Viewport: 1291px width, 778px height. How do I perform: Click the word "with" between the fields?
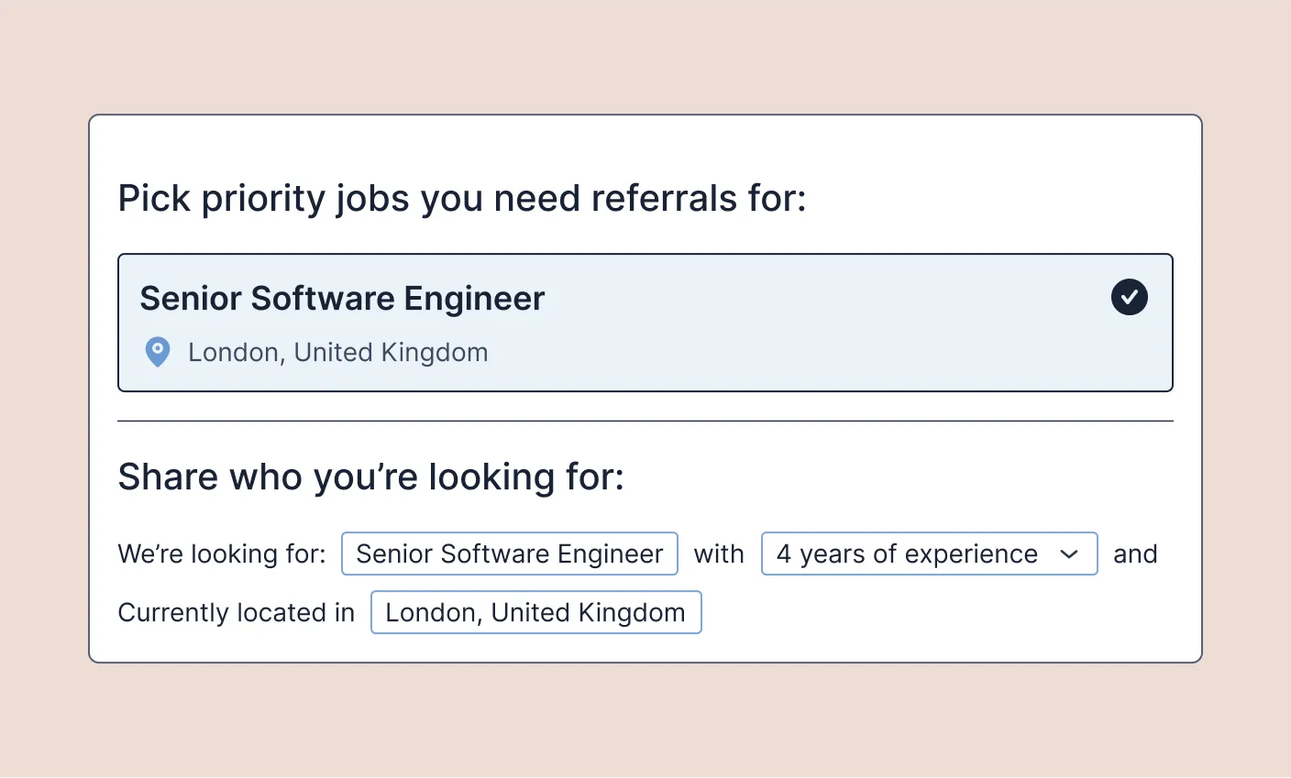coord(719,554)
